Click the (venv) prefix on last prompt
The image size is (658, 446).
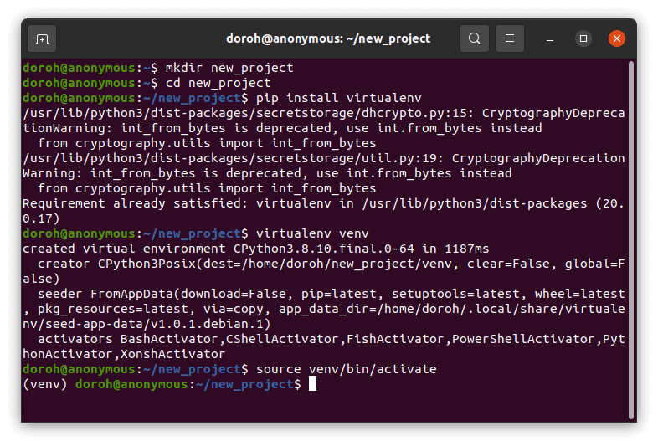45,384
